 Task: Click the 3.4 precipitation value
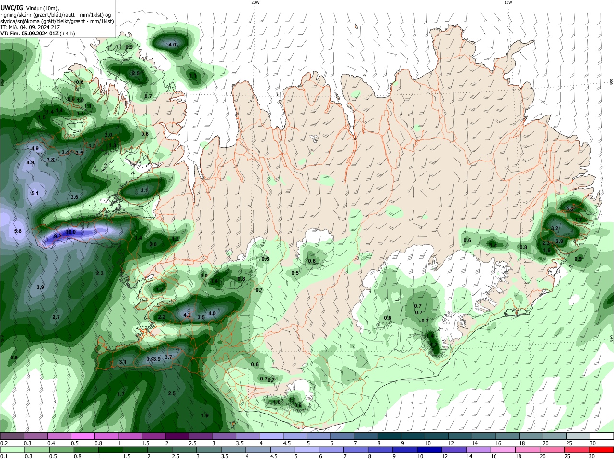click(65, 152)
